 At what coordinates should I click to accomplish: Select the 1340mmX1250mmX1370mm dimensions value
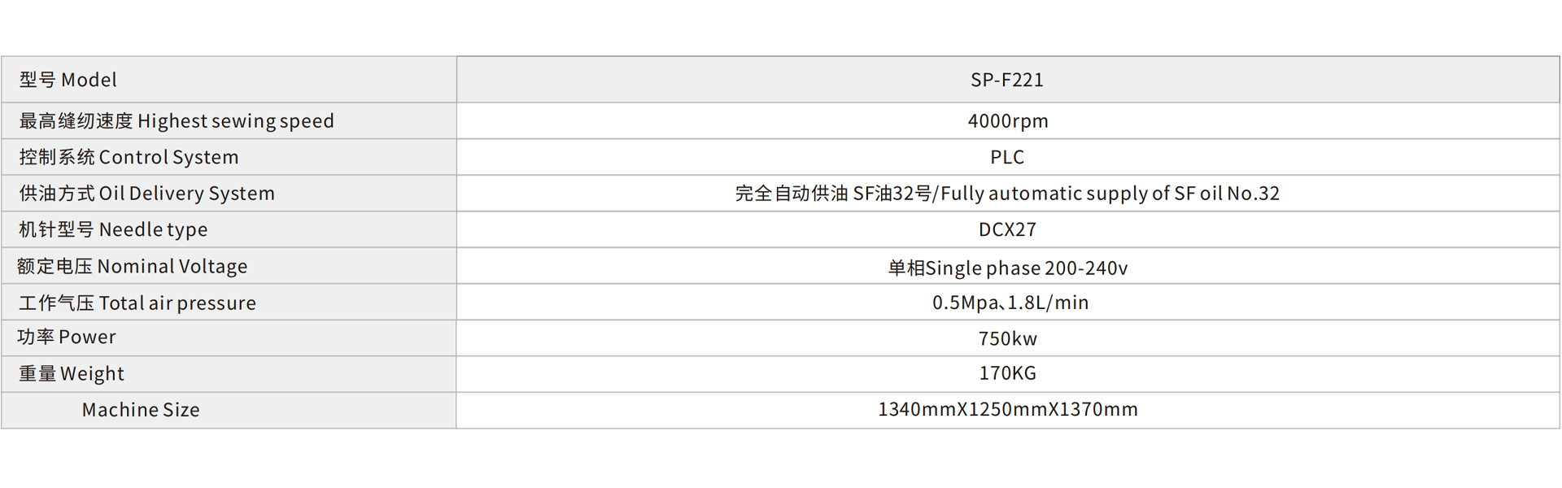[1007, 409]
